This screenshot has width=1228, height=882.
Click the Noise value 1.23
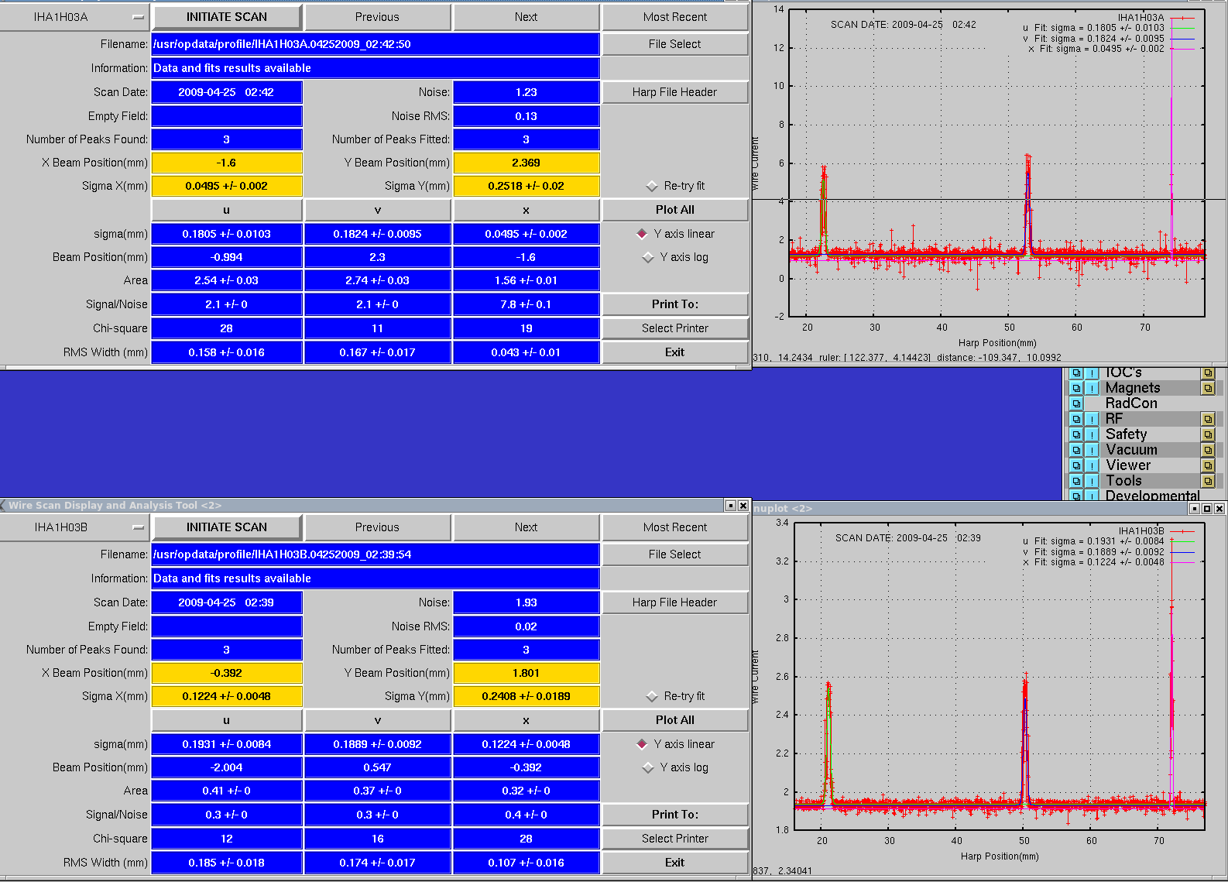tap(526, 92)
